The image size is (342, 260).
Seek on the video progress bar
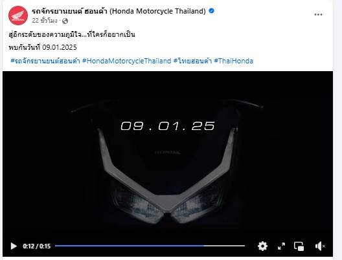click(x=150, y=246)
